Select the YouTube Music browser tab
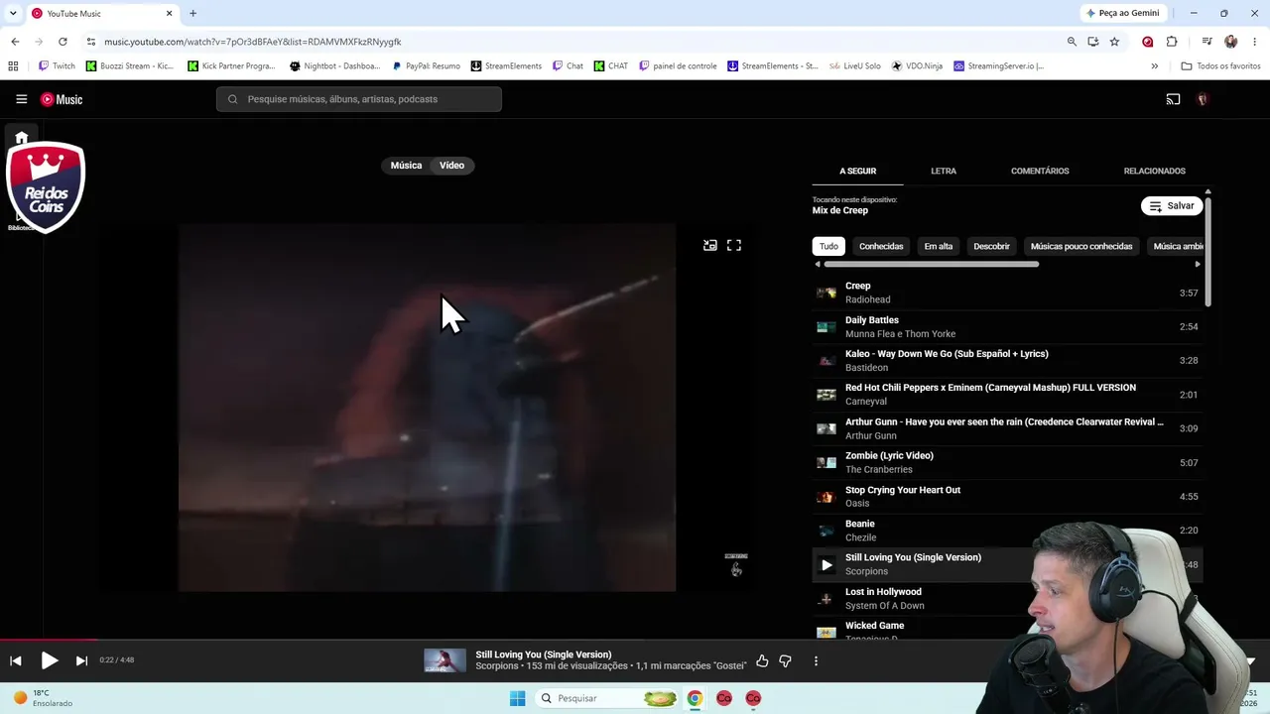The width and height of the screenshot is (1270, 714). pos(102,14)
